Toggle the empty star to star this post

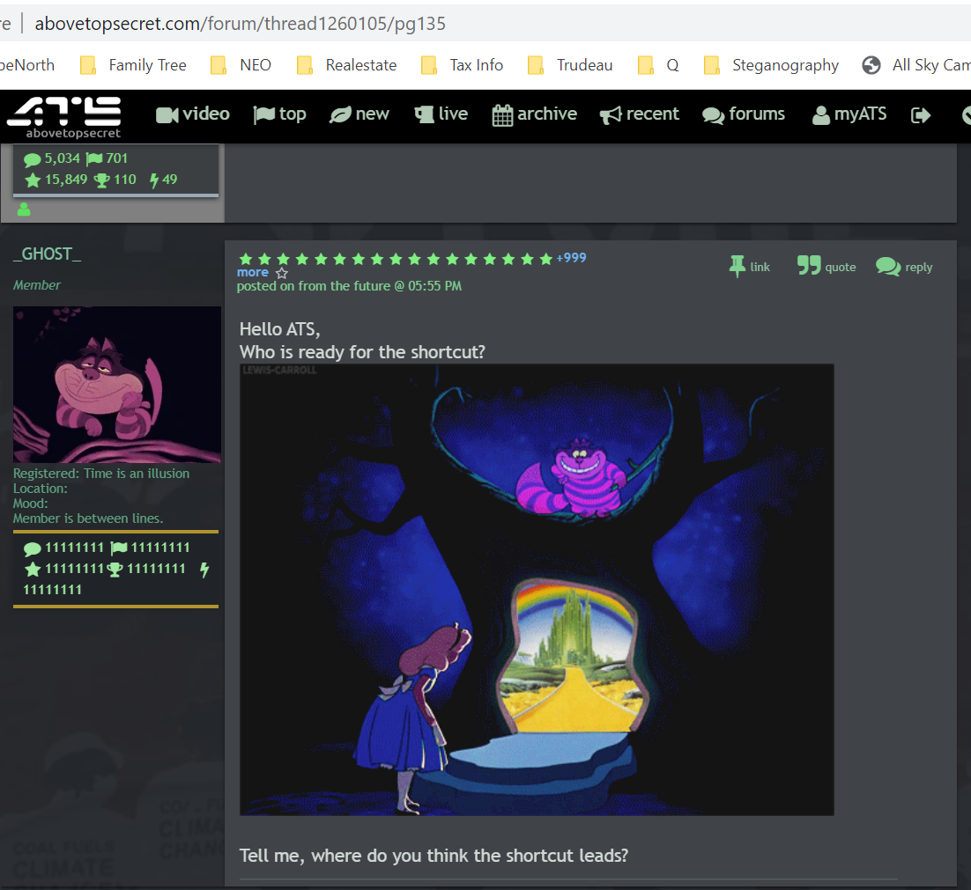[x=282, y=273]
